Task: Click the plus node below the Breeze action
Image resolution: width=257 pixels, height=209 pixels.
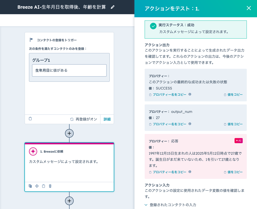Action: coord(69,201)
